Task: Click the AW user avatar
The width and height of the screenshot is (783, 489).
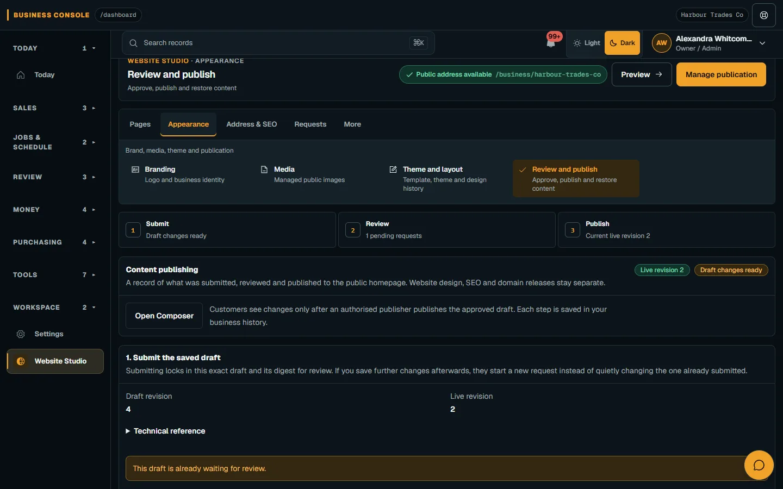Action: pyautogui.click(x=662, y=43)
